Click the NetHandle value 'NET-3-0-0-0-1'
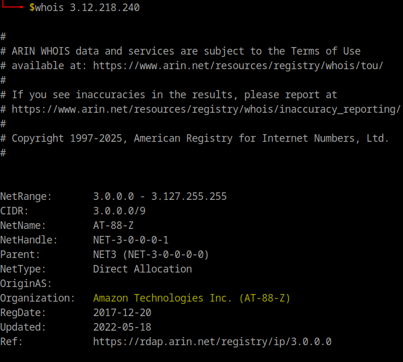The image size is (403, 362). 131,240
